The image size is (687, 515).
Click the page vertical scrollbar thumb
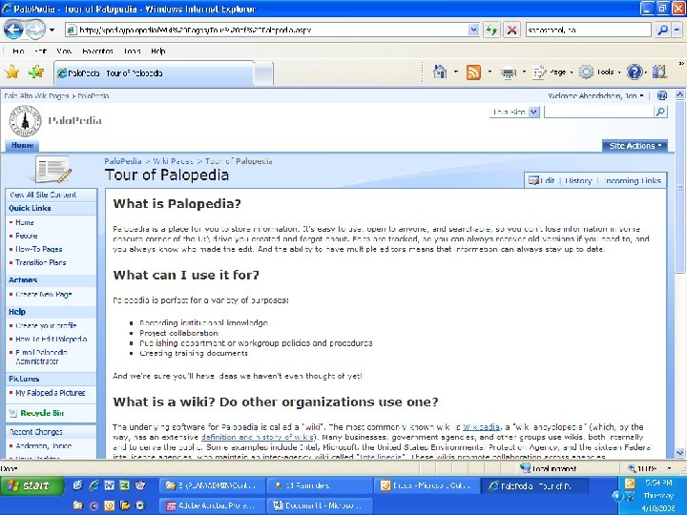[x=679, y=186]
